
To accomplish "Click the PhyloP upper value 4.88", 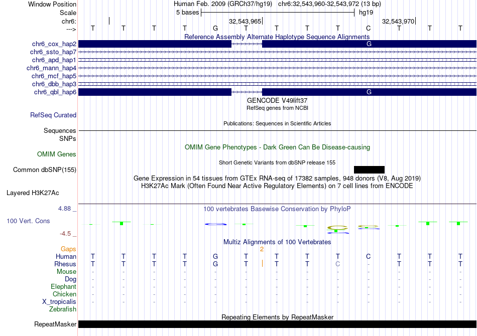I will [64, 209].
